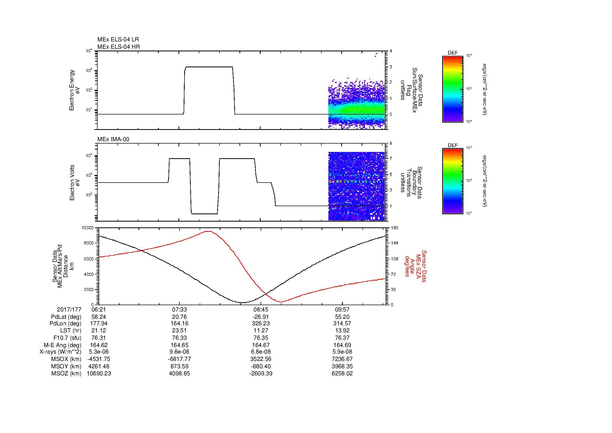Viewport: 612px width, 433px height.
Task: Click the IMA ion spectrogram data region
Action: 356,186
